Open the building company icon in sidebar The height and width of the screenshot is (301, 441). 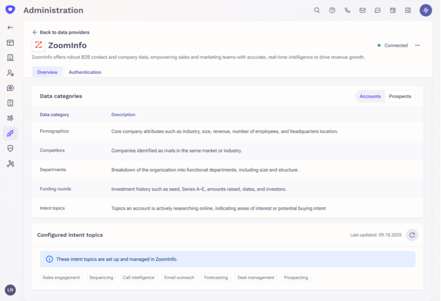[10, 57]
